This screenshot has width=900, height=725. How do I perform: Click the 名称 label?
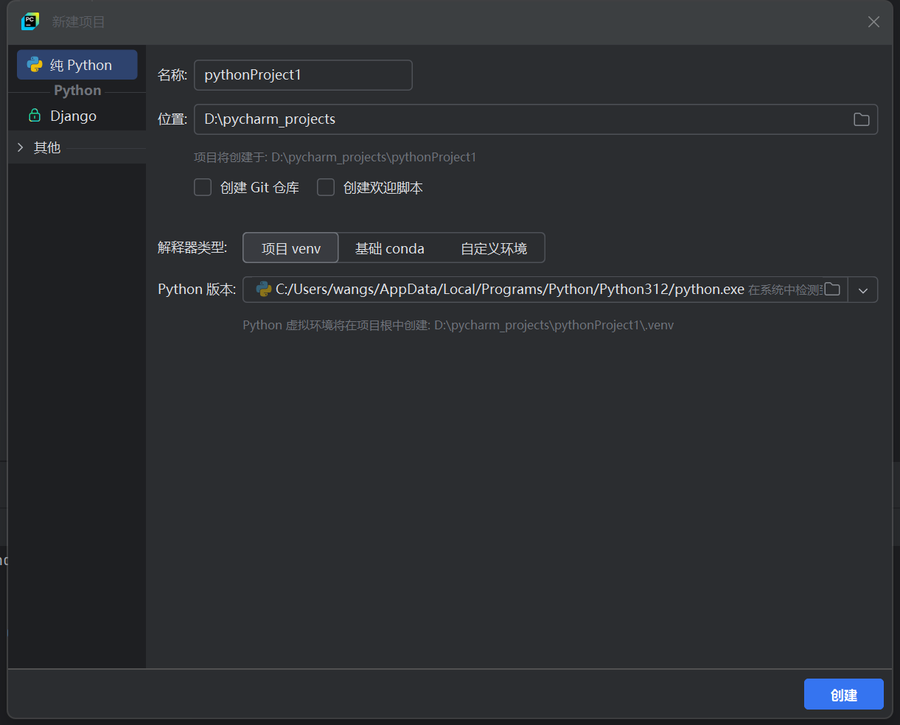(x=172, y=75)
